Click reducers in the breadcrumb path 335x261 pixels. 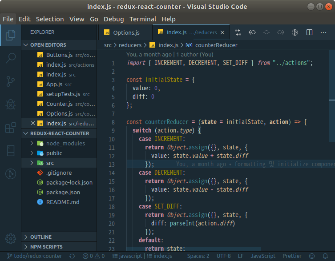point(130,45)
